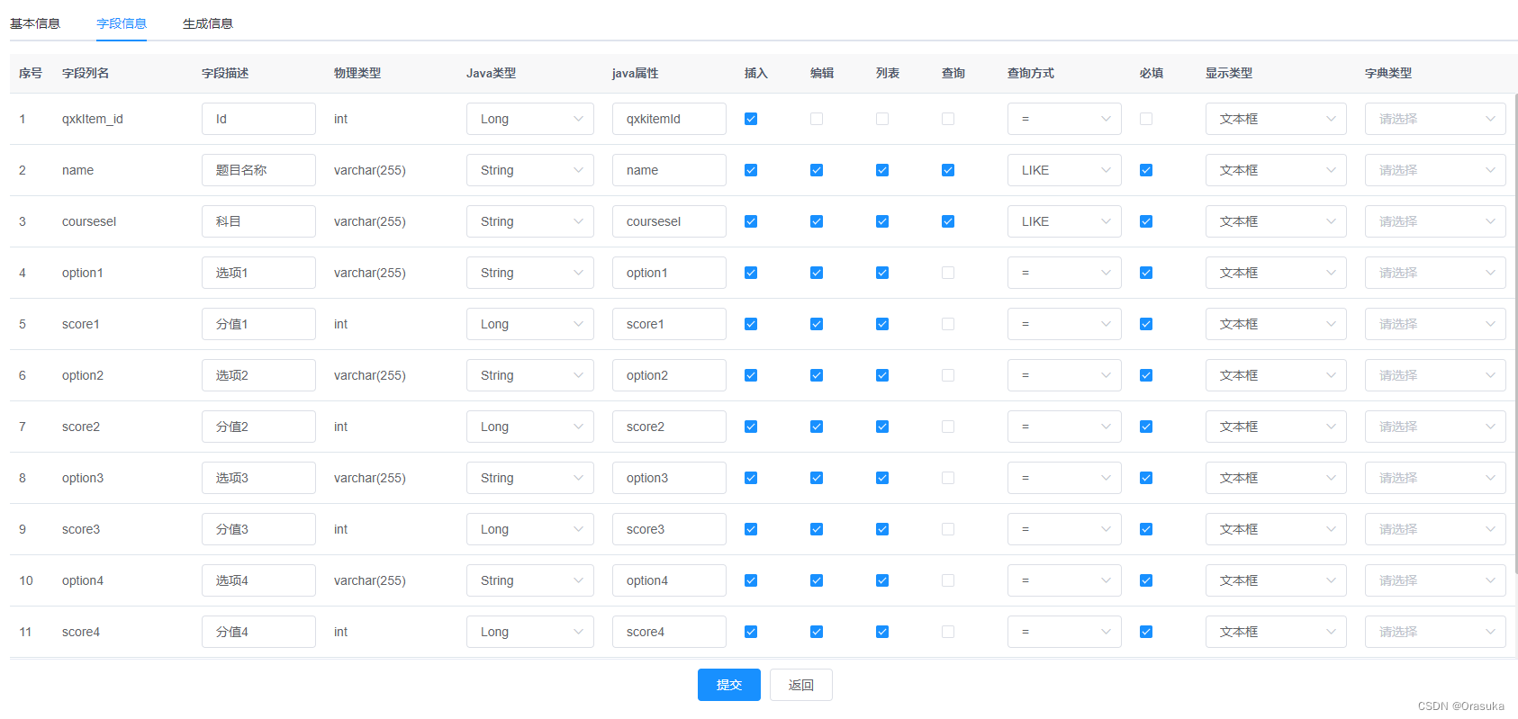1518x719 pixels.
Task: Click the 字典类型 column header
Action: 1388,73
